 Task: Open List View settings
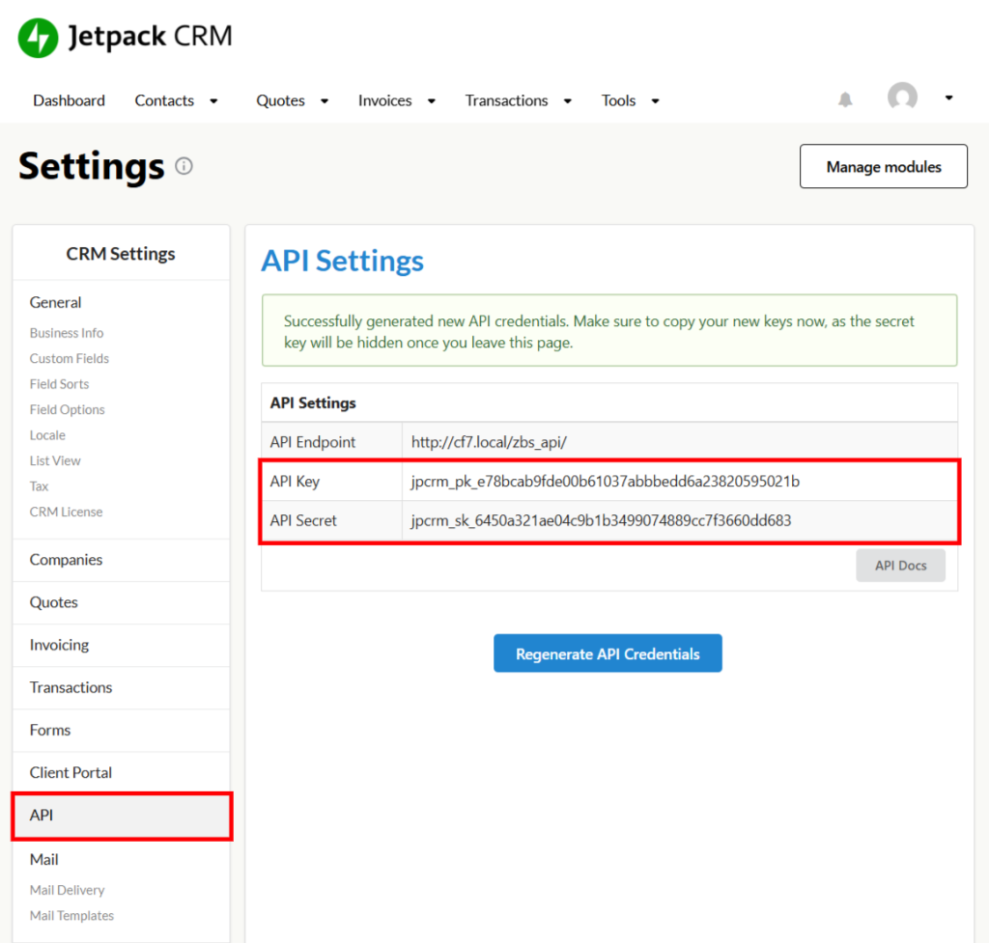click(x=55, y=460)
